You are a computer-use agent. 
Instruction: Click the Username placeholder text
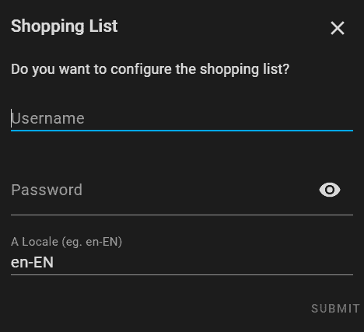pyautogui.click(x=47, y=118)
